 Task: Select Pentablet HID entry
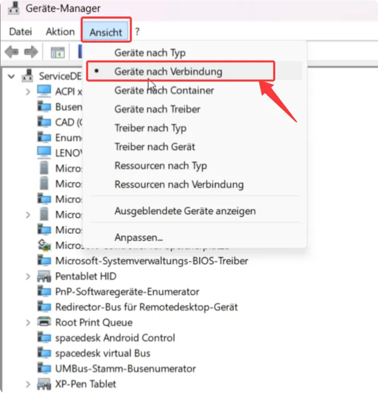click(86, 276)
